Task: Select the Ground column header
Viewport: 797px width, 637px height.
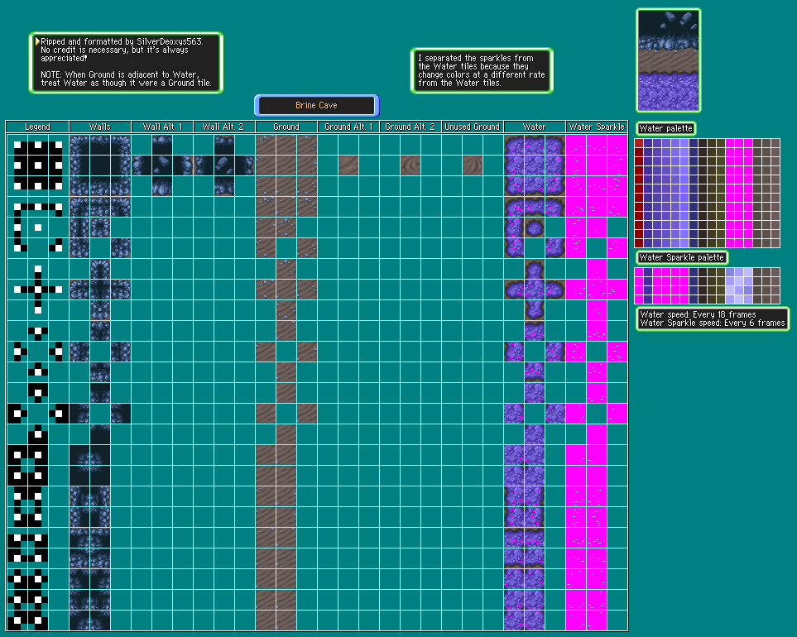Action: (x=286, y=127)
